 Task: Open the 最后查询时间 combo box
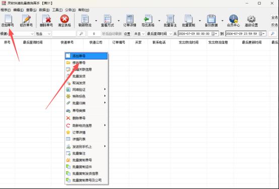tap(160, 34)
